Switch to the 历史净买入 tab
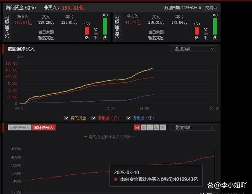Viewport: 252px width, 194px height. click(x=19, y=128)
